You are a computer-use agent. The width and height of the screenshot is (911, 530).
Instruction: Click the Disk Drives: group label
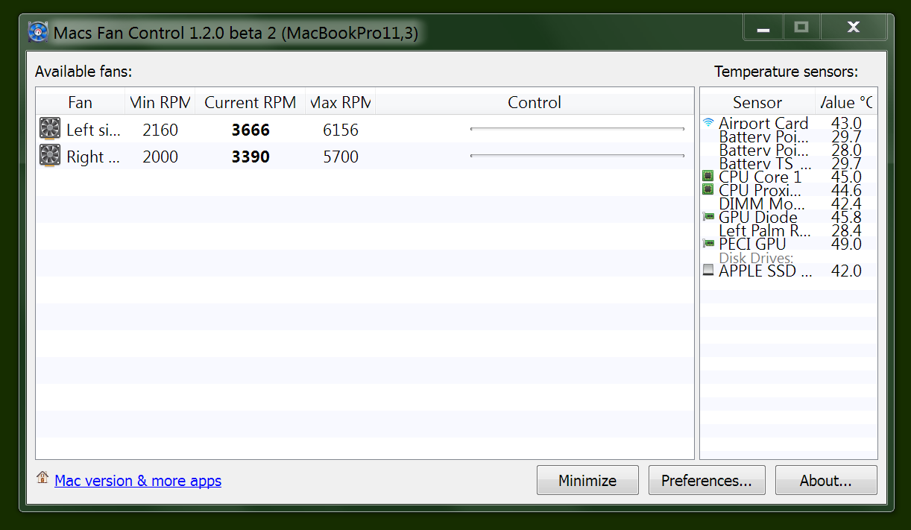tap(756, 257)
